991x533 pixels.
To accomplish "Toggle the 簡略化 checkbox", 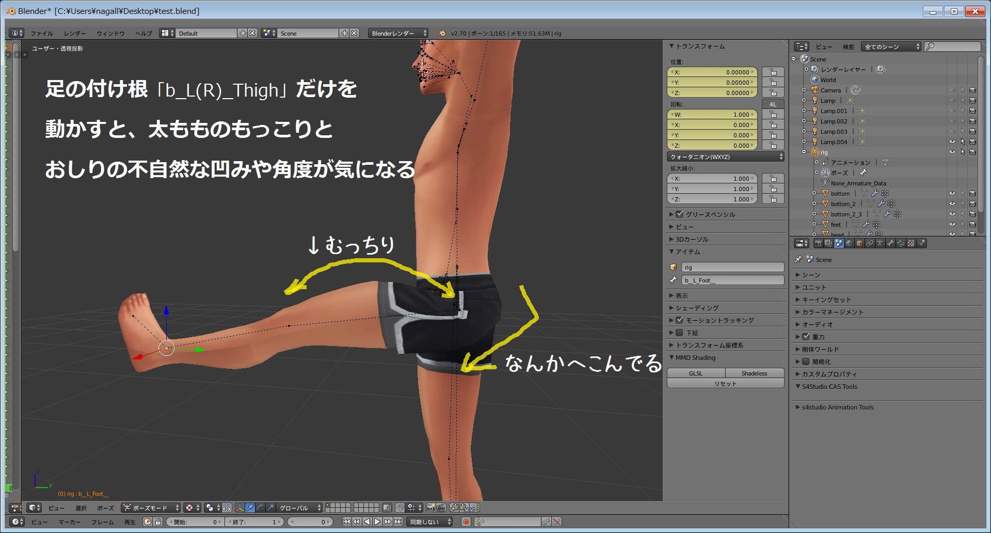I will 806,362.
